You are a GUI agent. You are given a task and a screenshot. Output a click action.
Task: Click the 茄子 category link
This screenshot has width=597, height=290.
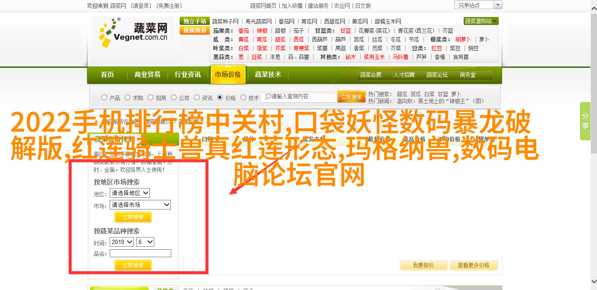click(x=298, y=31)
